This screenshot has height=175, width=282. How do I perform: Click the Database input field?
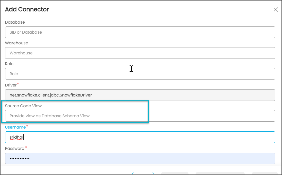click(x=140, y=32)
